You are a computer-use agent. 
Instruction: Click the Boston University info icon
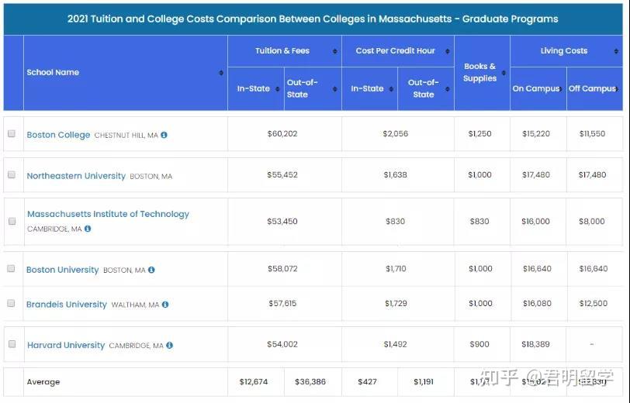point(151,270)
